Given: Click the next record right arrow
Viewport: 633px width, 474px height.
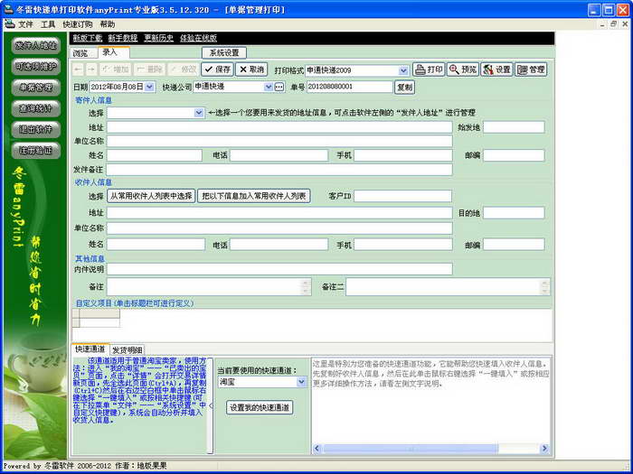Looking at the screenshot, I should click(x=91, y=70).
